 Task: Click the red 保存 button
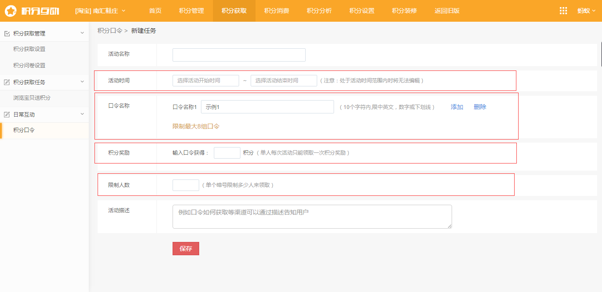coord(185,248)
